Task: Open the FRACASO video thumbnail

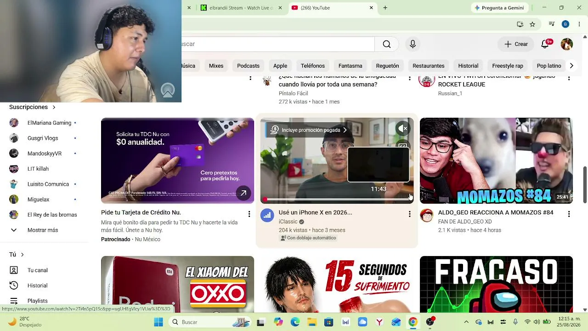Action: pyautogui.click(x=496, y=284)
